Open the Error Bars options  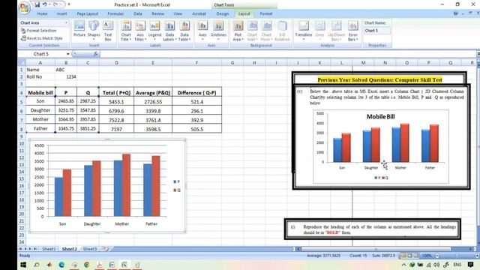pyautogui.click(x=352, y=31)
